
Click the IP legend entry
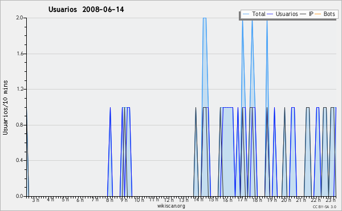click(307, 14)
